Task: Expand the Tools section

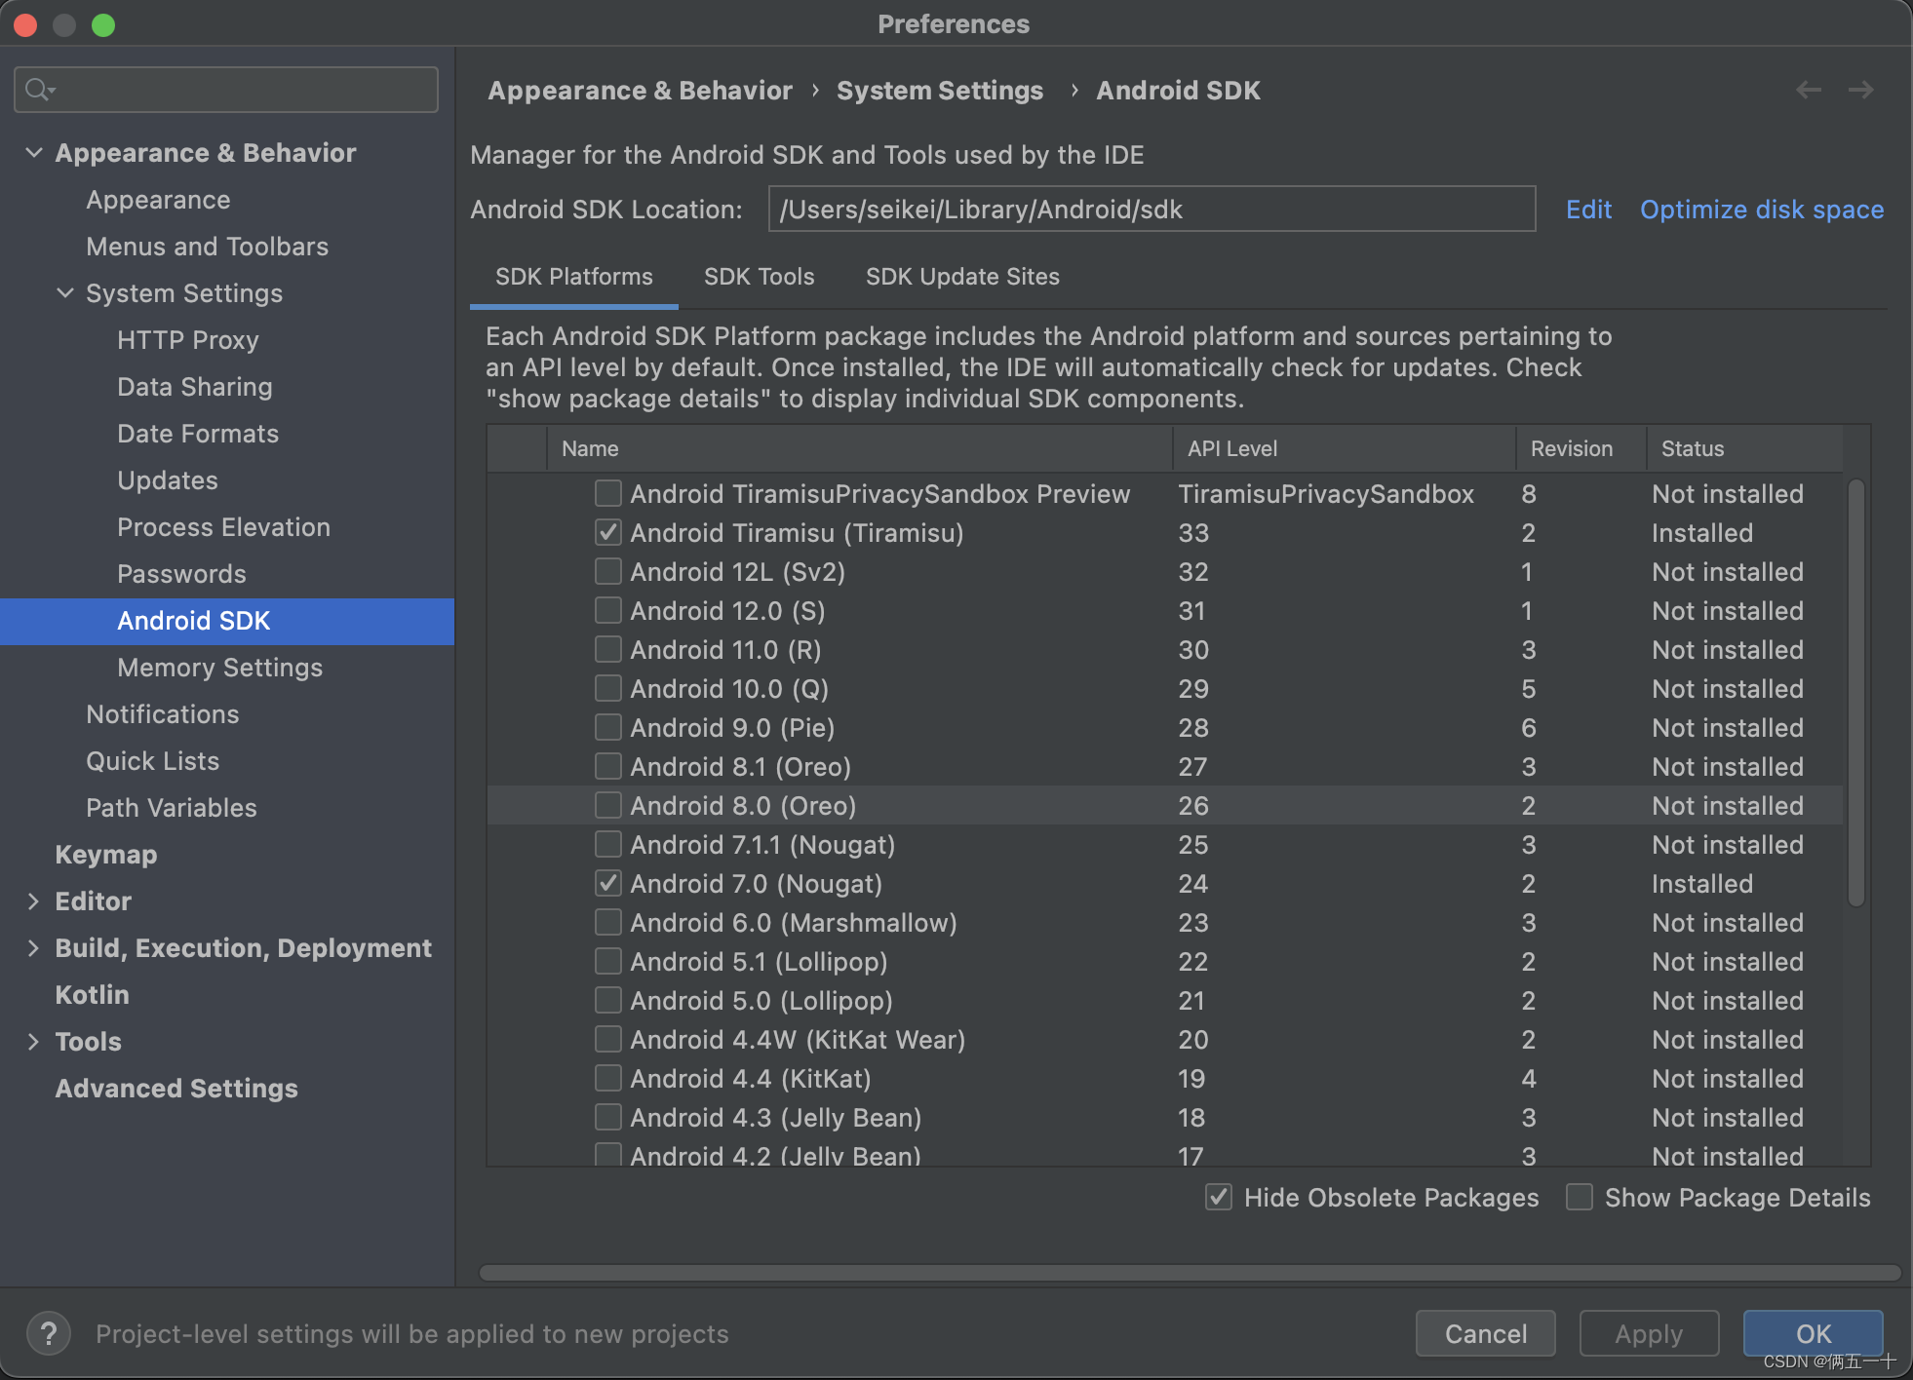Action: [x=34, y=1042]
